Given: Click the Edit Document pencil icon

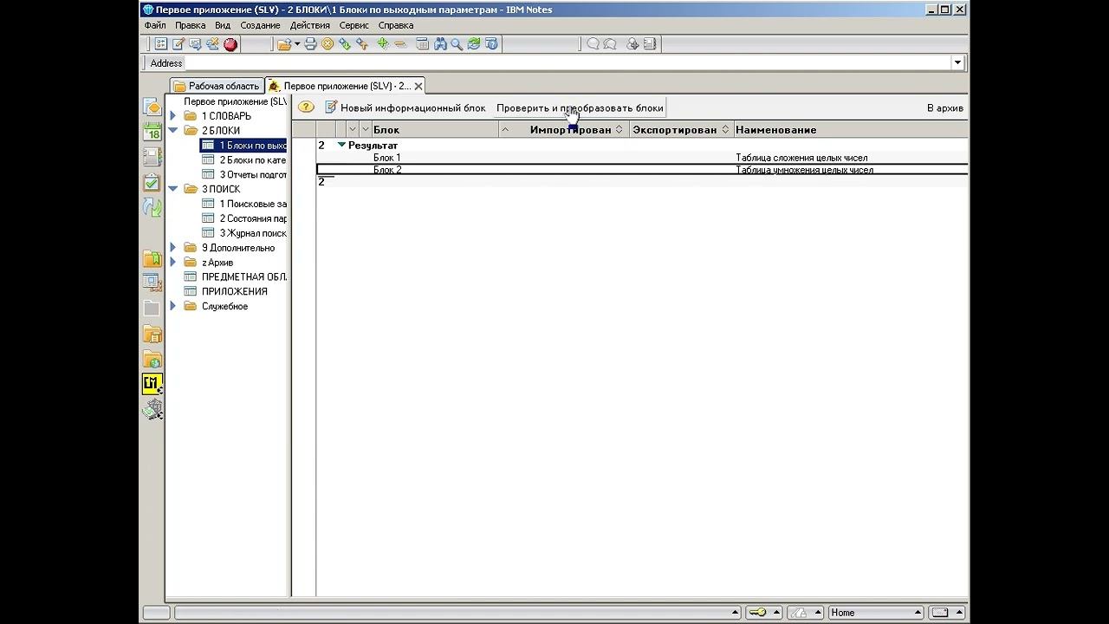Looking at the screenshot, I should tap(178, 44).
